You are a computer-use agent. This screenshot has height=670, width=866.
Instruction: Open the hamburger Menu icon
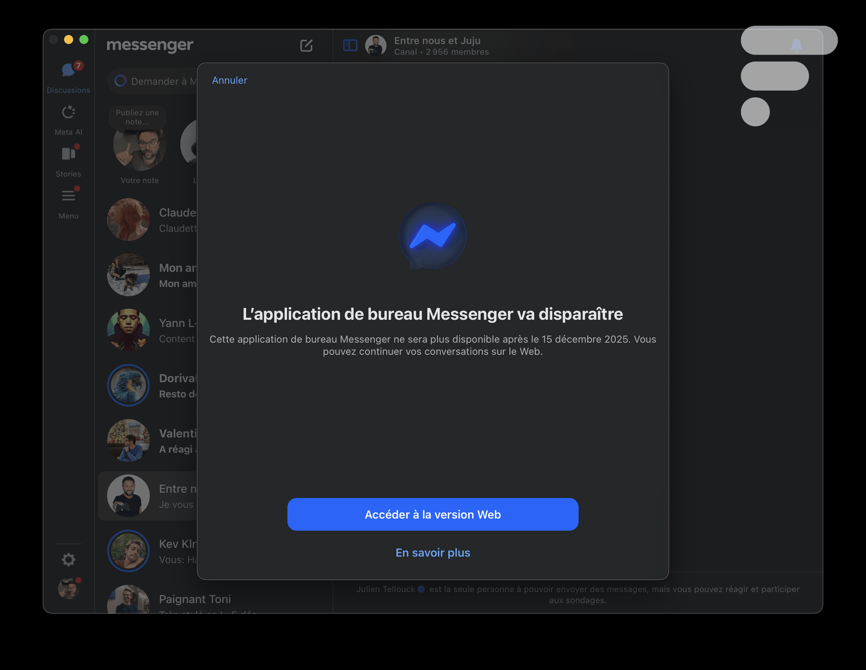click(x=68, y=196)
